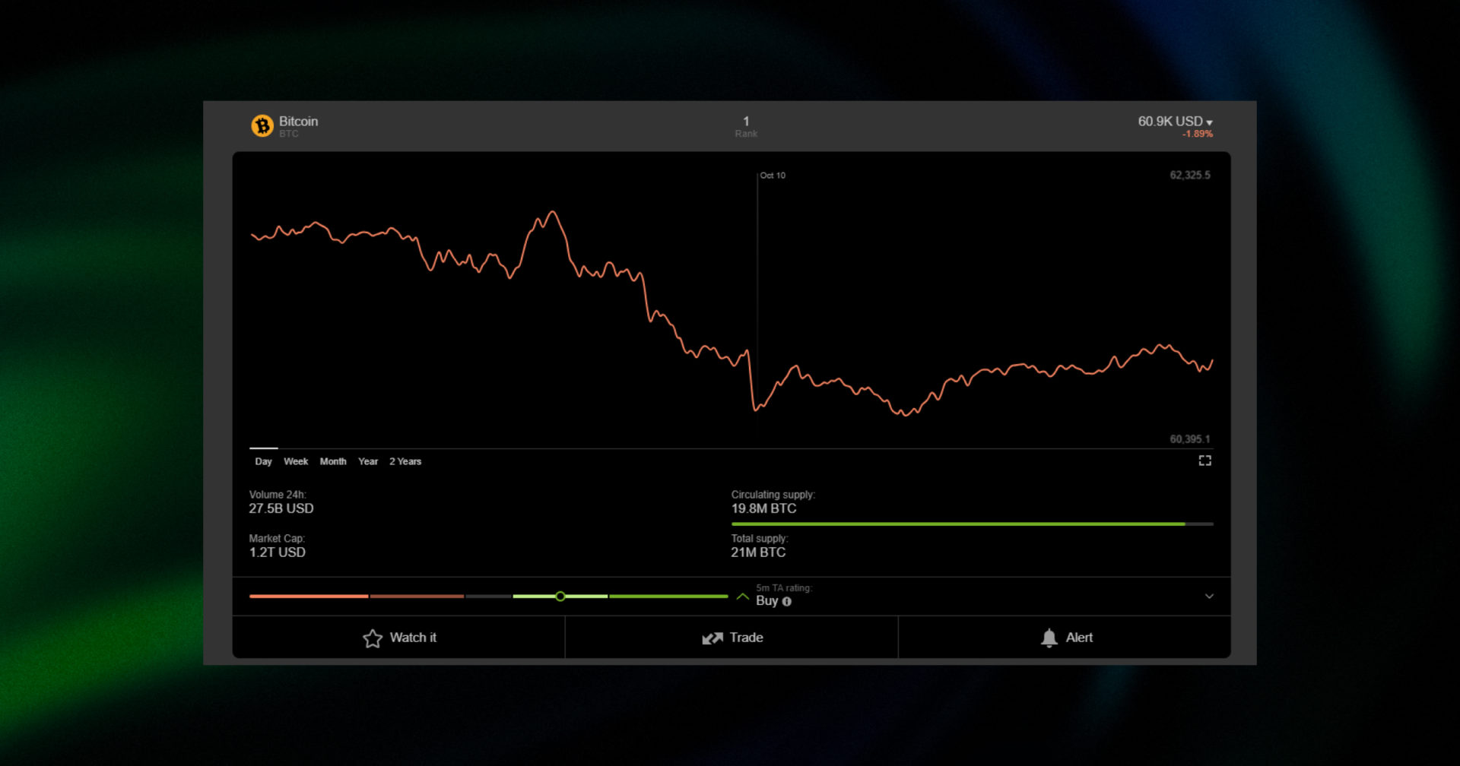Click the Alert button
1460x766 pixels.
[x=1064, y=638]
